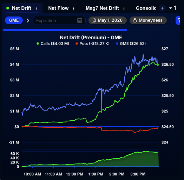The height and width of the screenshot is (180, 184).
Task: Open Mag7 Net Drift tab options menu
Action: tap(124, 8)
